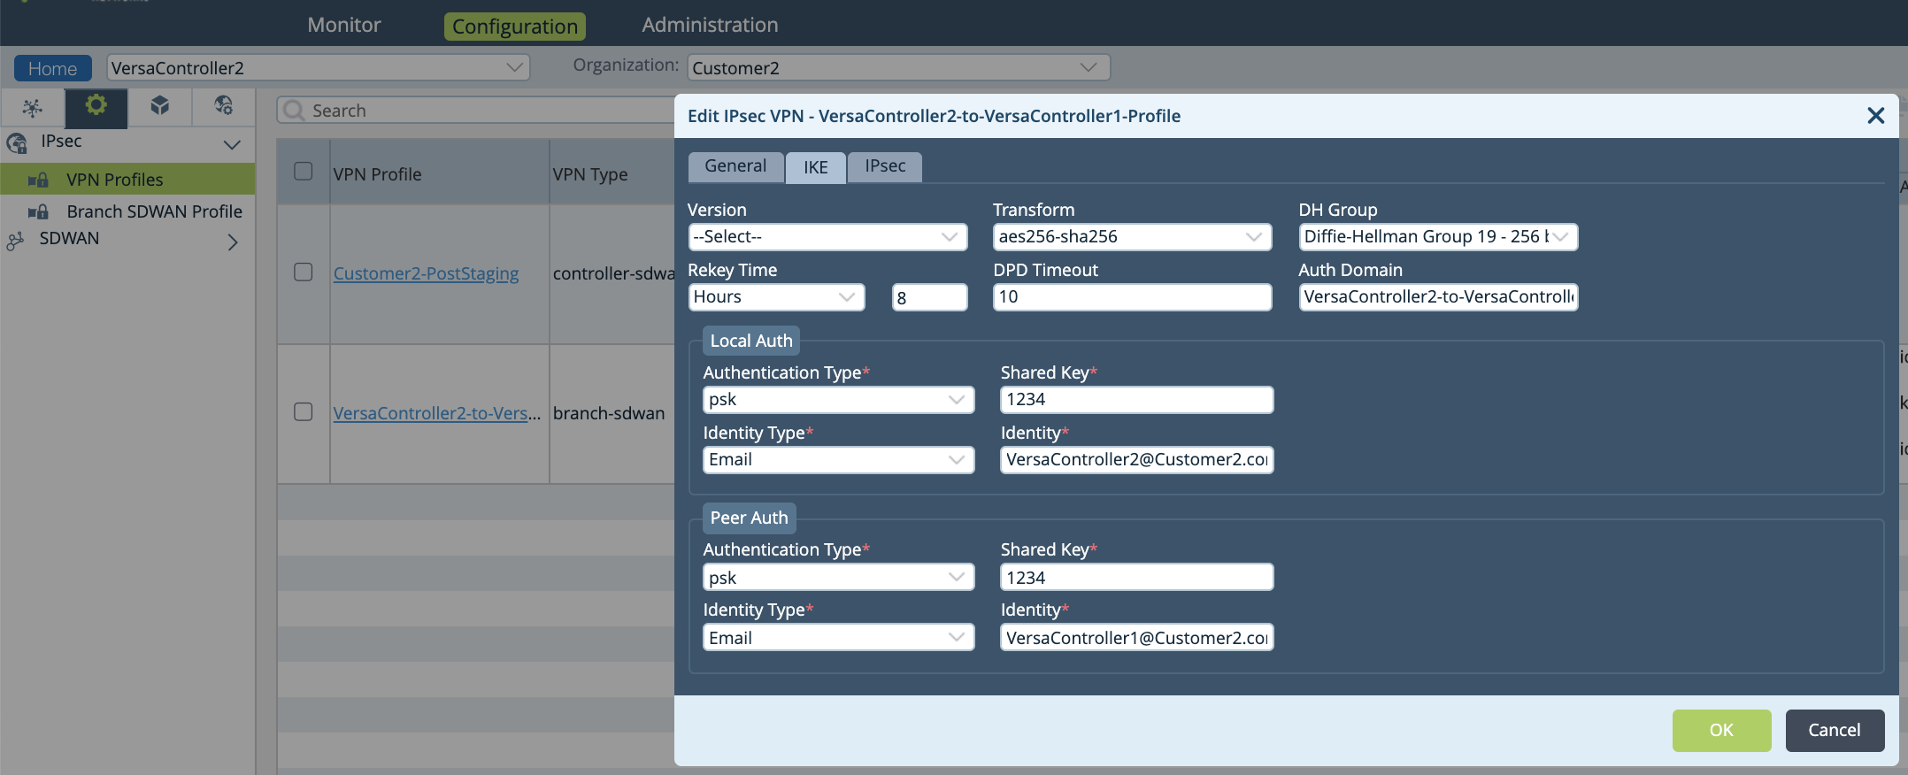The width and height of the screenshot is (1908, 775).
Task: Open Peer Auth Identity Type dropdown
Action: coord(839,638)
